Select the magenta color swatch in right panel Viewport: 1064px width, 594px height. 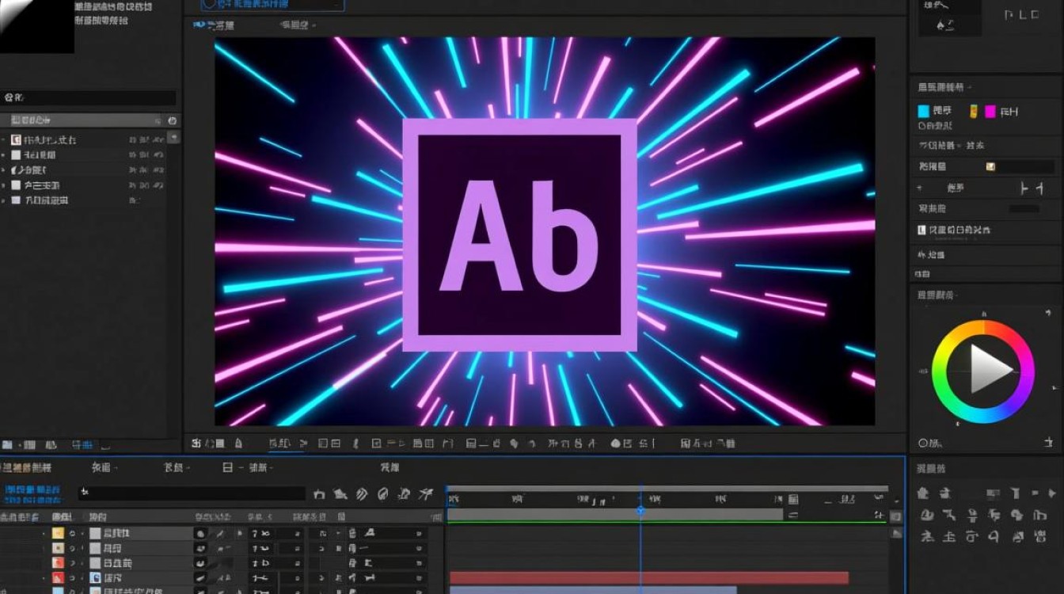point(990,112)
